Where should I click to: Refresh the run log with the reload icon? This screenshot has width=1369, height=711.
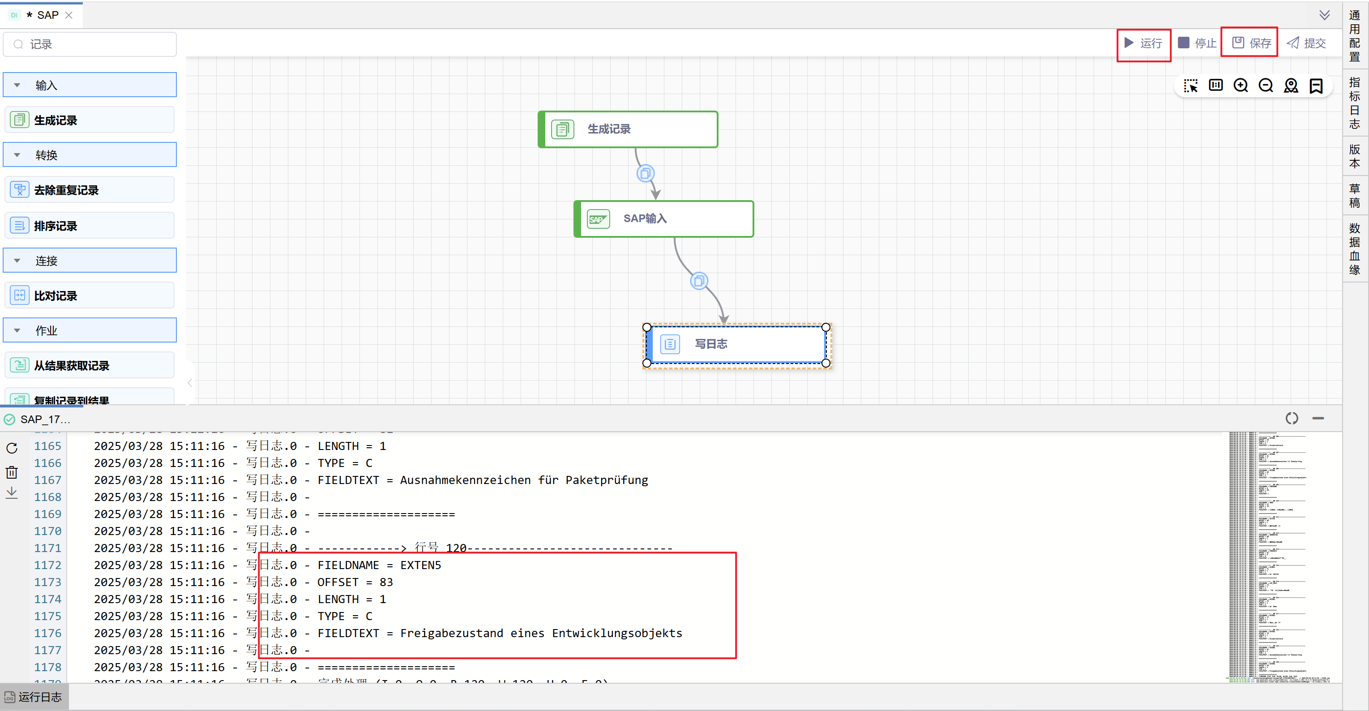tap(12, 448)
